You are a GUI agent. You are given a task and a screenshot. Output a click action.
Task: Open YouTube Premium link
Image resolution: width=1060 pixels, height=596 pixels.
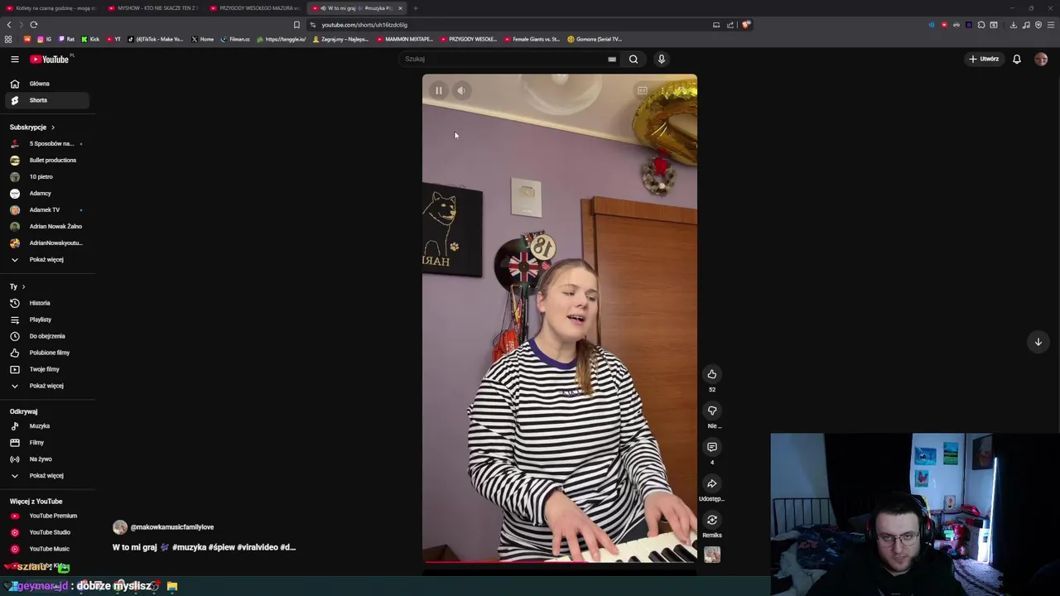(x=47, y=516)
